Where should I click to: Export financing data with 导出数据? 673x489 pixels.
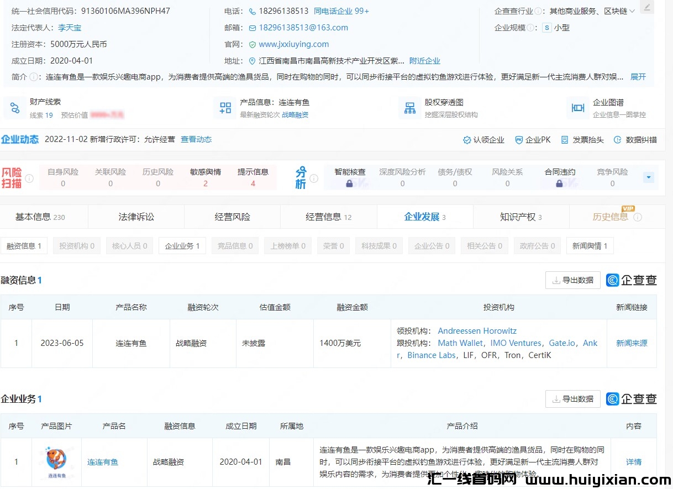[x=572, y=280]
